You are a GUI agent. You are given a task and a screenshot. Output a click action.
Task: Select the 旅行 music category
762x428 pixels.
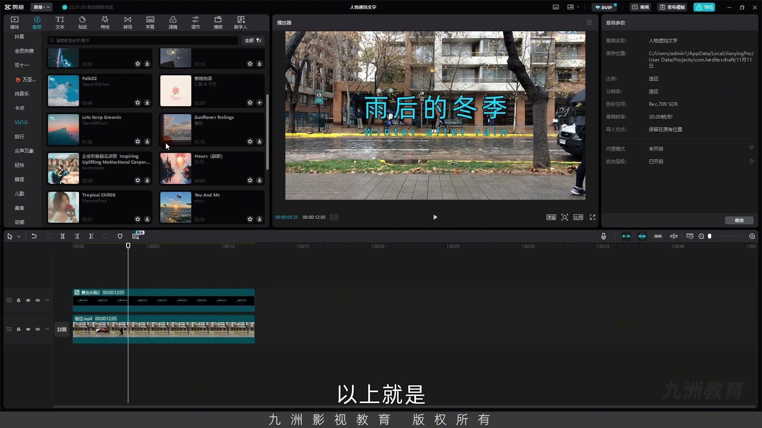pyautogui.click(x=19, y=136)
